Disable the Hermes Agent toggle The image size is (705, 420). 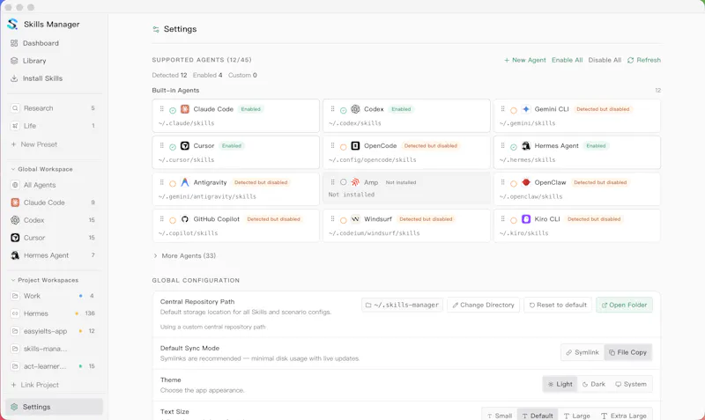point(514,147)
